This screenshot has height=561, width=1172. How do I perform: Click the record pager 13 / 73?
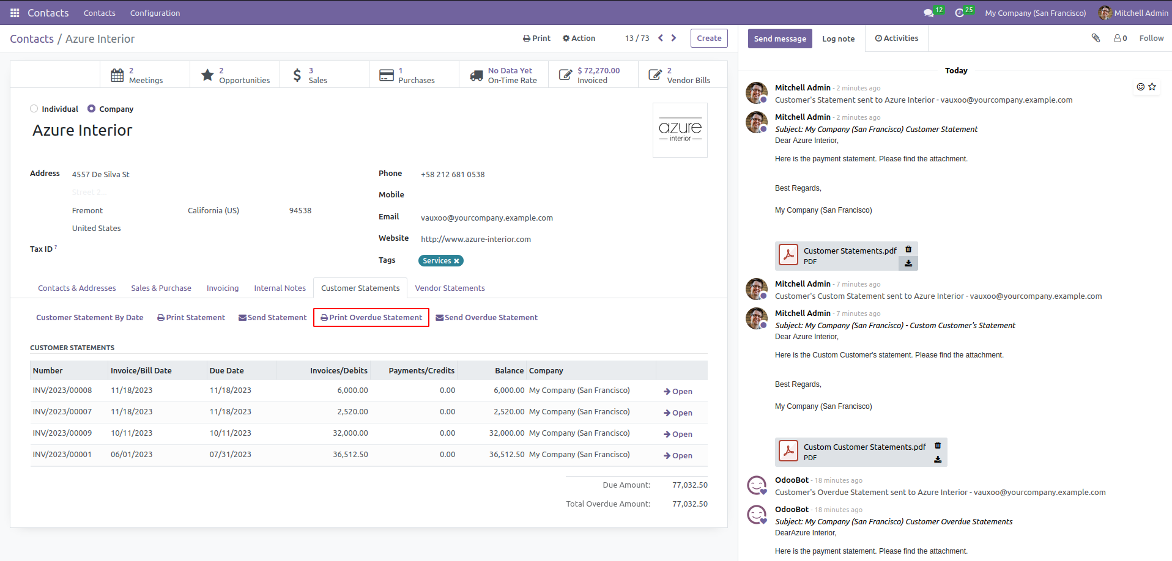tap(637, 38)
